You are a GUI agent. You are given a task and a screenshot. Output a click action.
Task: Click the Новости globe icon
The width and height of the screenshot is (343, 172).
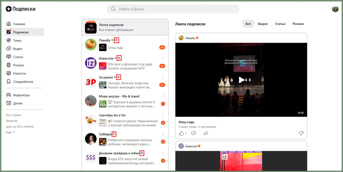9,73
